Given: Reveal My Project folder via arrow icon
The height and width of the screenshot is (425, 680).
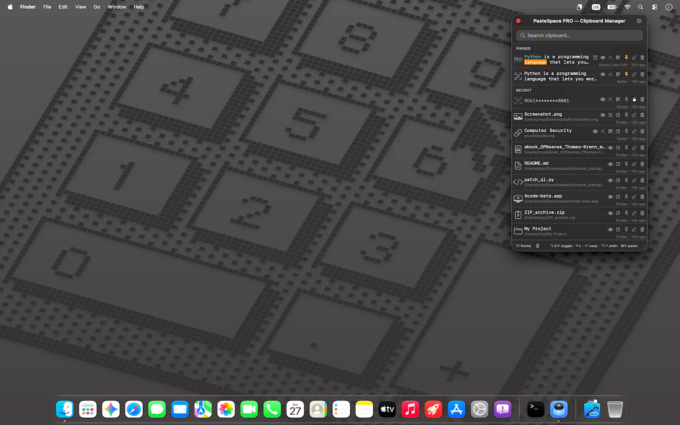Looking at the screenshot, I should [618, 229].
